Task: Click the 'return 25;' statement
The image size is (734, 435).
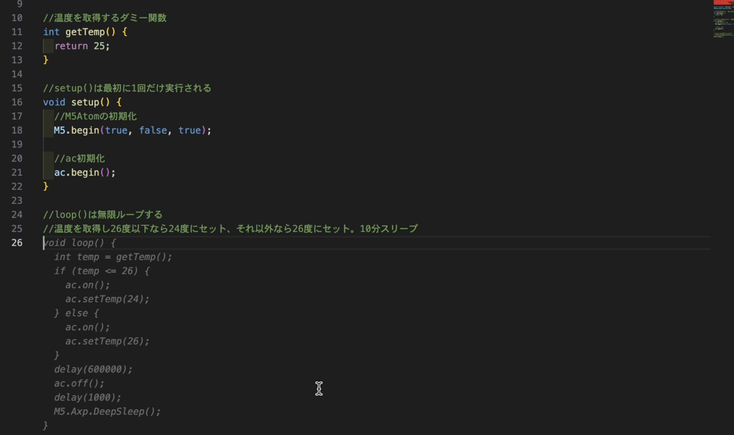Action: [82, 46]
